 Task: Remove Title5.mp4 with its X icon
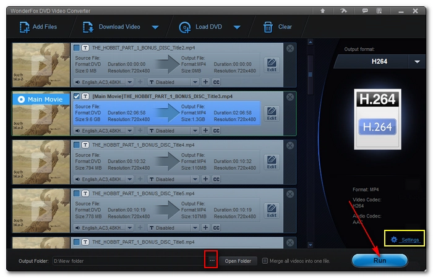290,194
